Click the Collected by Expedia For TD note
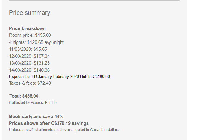This screenshot has height=140, width=198. click(33, 102)
